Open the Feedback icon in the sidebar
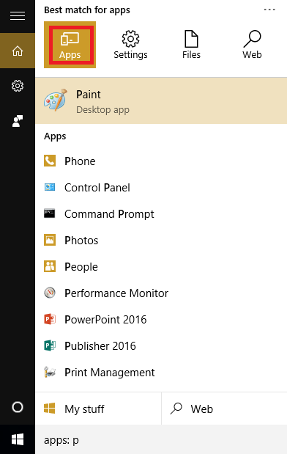Image resolution: width=287 pixels, height=454 pixels. pos(18,121)
